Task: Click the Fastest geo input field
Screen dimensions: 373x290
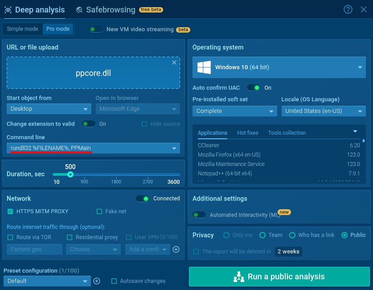Action: [34, 249]
